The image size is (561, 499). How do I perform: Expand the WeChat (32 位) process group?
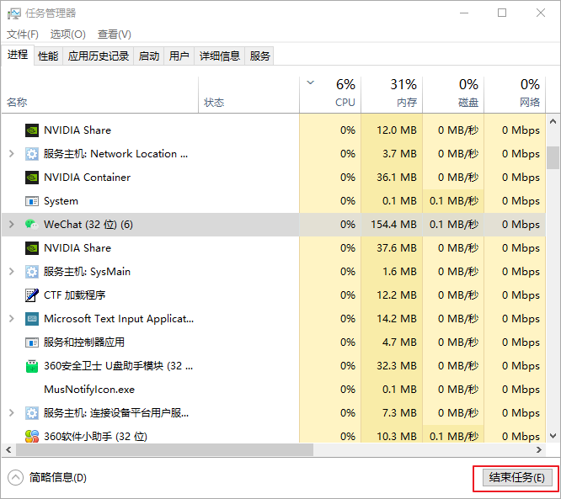click(12, 225)
